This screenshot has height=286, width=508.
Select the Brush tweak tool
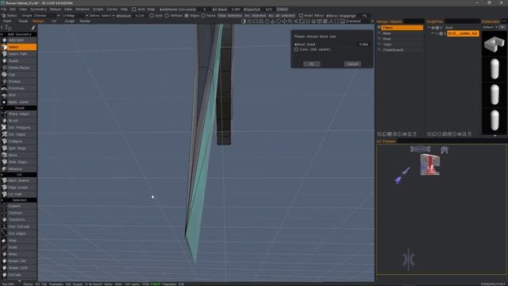click(x=19, y=121)
